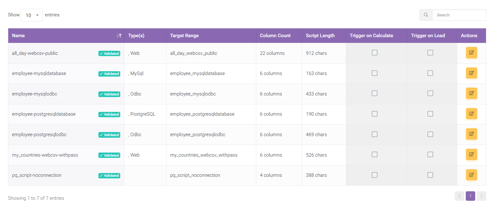Click the previous page chevron

[x=459, y=196]
